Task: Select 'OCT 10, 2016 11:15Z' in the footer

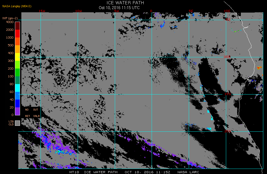Action: click(x=147, y=172)
